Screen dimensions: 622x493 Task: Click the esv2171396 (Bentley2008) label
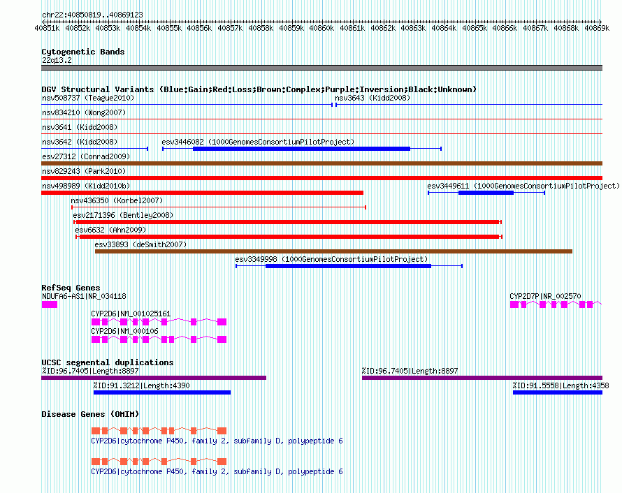124,215
